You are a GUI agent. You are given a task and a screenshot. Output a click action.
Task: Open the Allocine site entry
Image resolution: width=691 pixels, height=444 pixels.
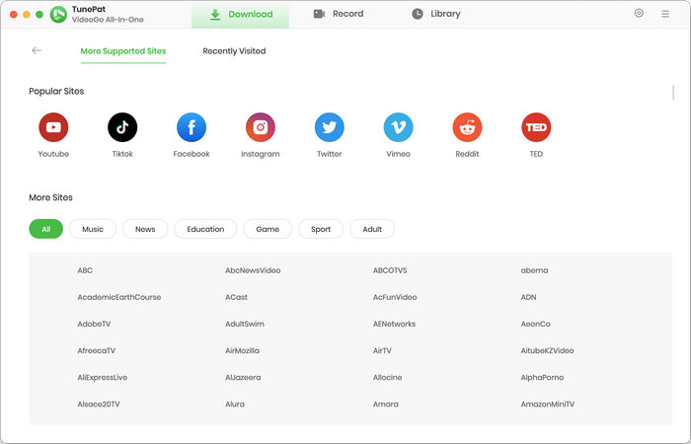[387, 378]
